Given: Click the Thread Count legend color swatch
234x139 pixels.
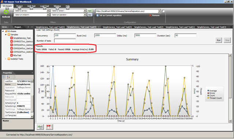Looking at the screenshot, I should pyautogui.click(x=208, y=98).
